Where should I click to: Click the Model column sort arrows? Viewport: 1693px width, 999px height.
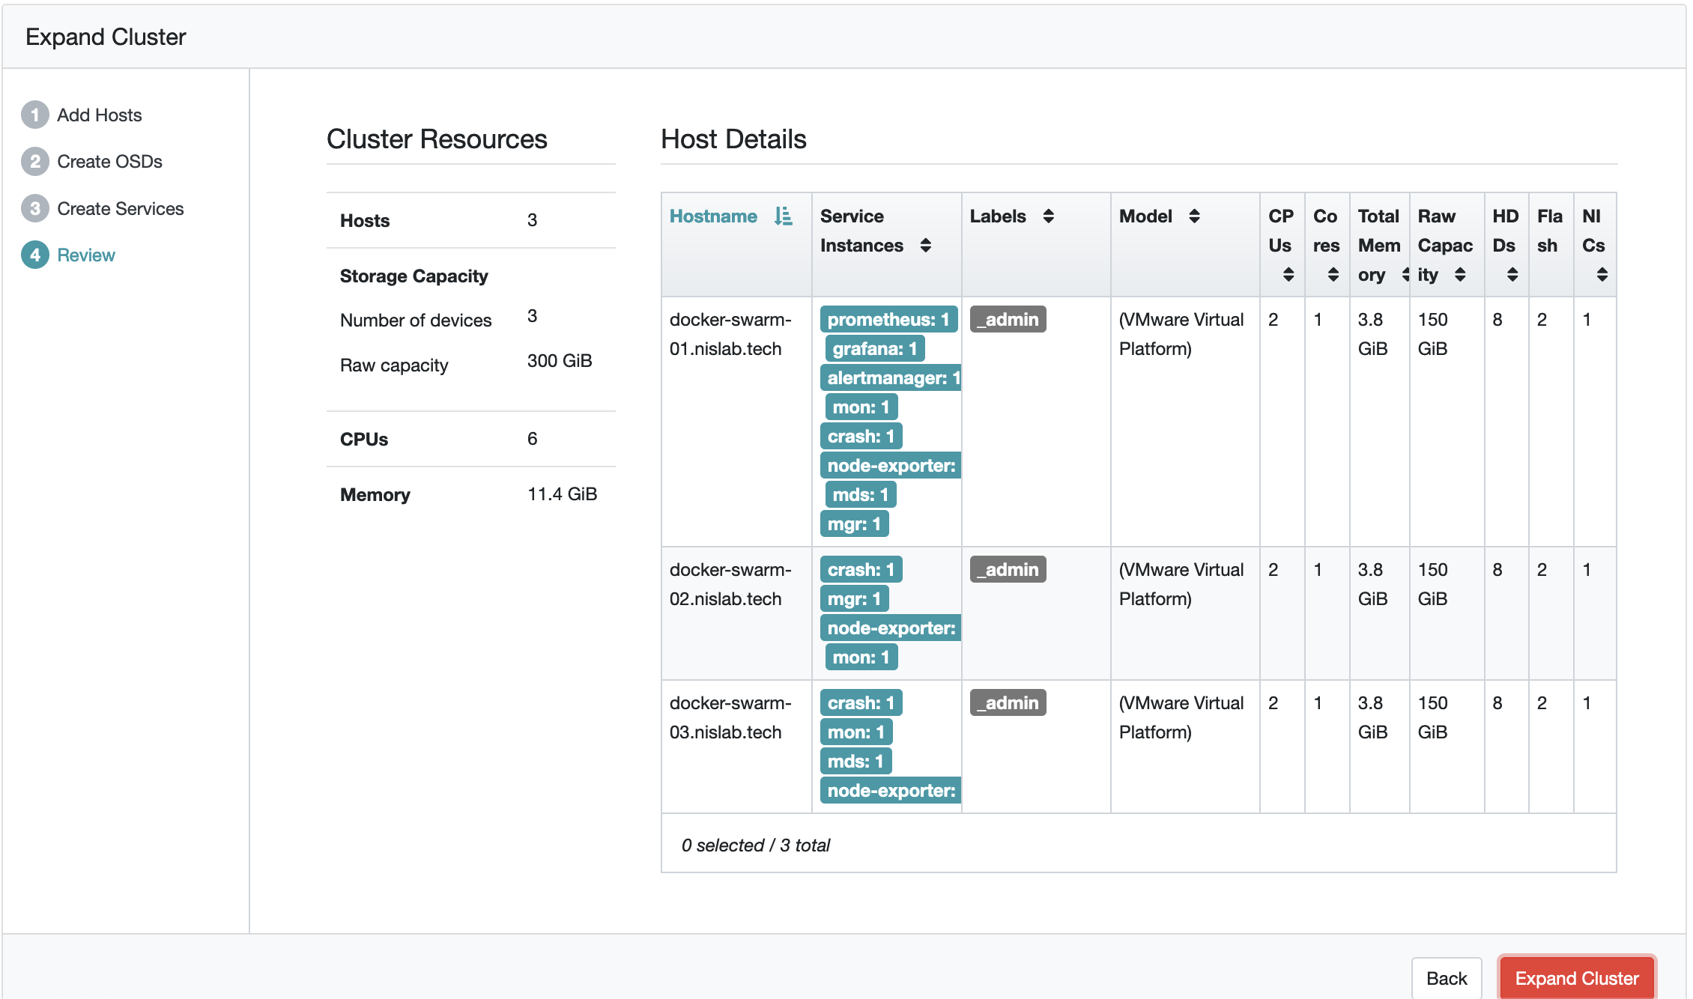1194,216
